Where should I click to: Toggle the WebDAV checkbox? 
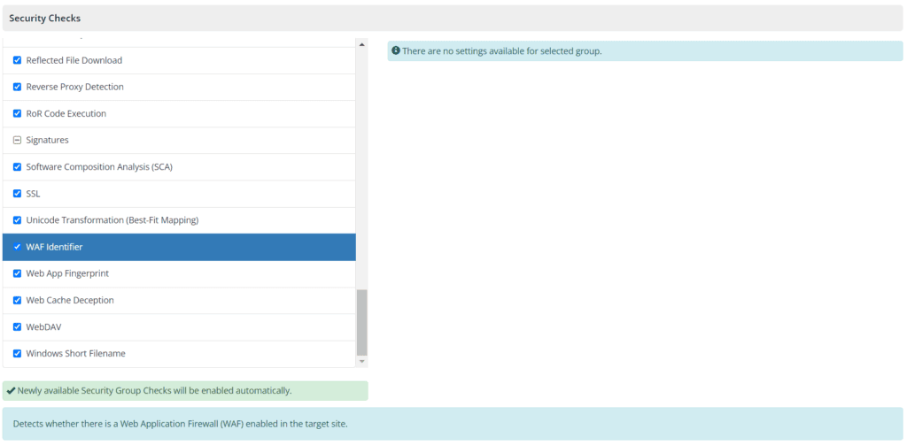coord(17,326)
